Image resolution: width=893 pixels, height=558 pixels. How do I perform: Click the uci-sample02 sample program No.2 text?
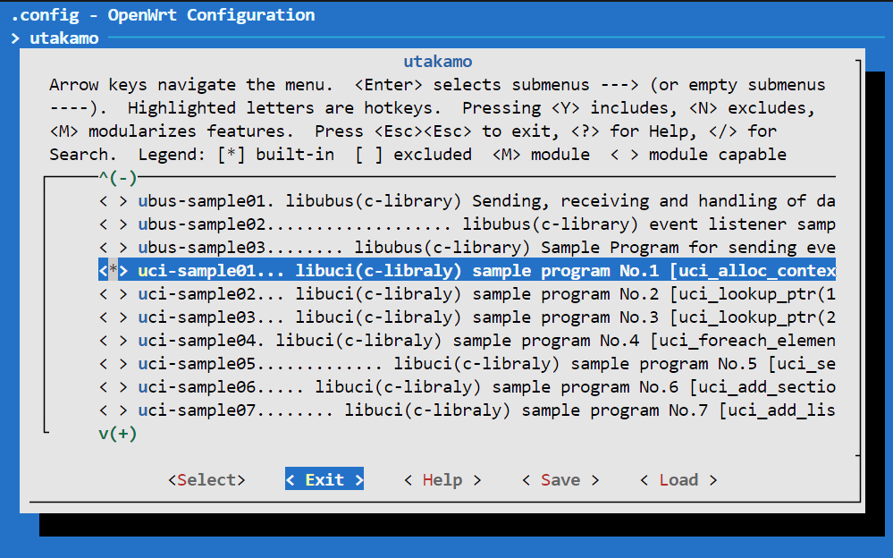tap(487, 294)
